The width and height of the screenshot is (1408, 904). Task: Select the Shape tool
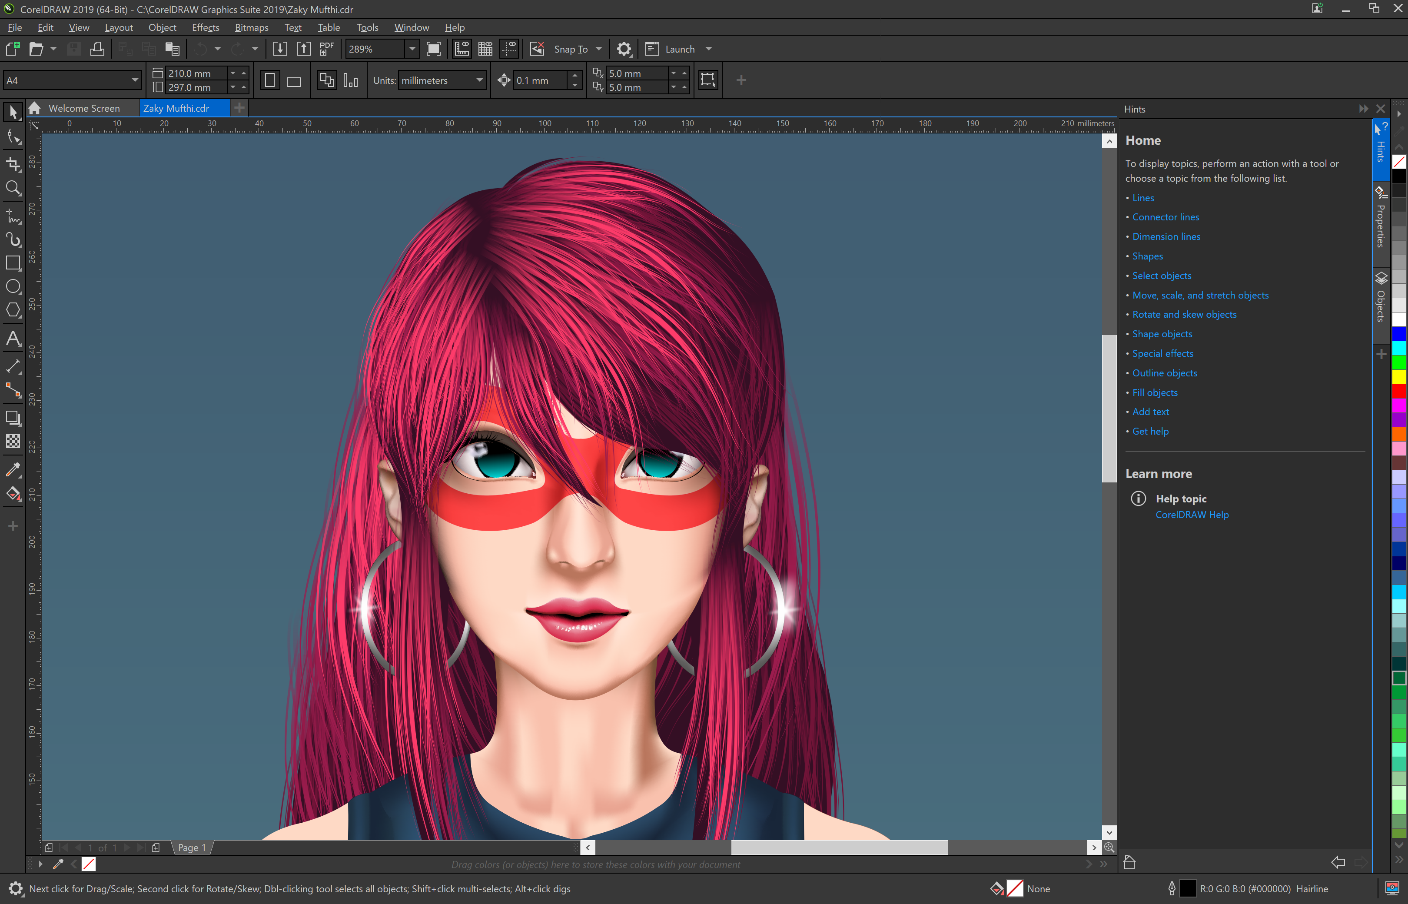click(13, 136)
